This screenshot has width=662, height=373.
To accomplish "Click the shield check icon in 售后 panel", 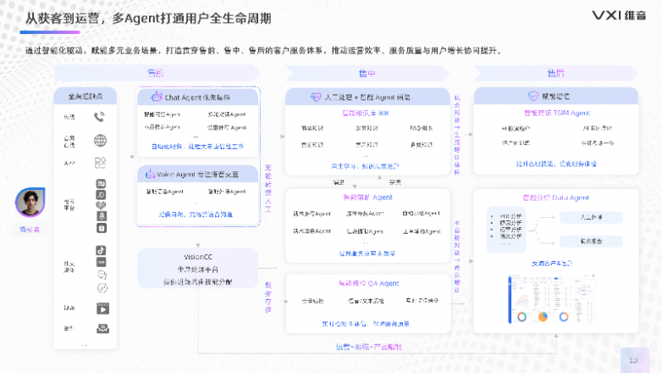I will [x=533, y=96].
